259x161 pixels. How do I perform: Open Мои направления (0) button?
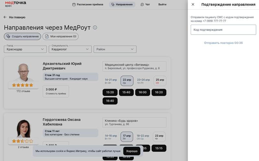61,37
